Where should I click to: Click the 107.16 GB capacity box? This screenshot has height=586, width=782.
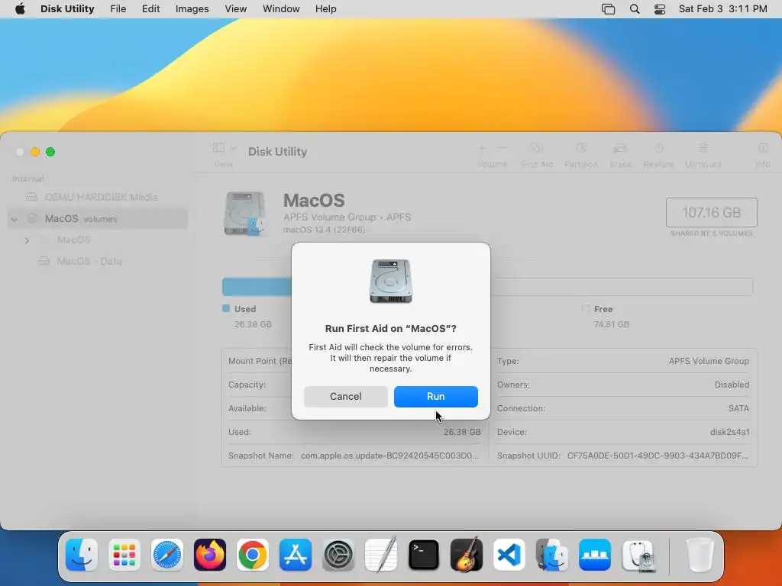[x=711, y=212]
